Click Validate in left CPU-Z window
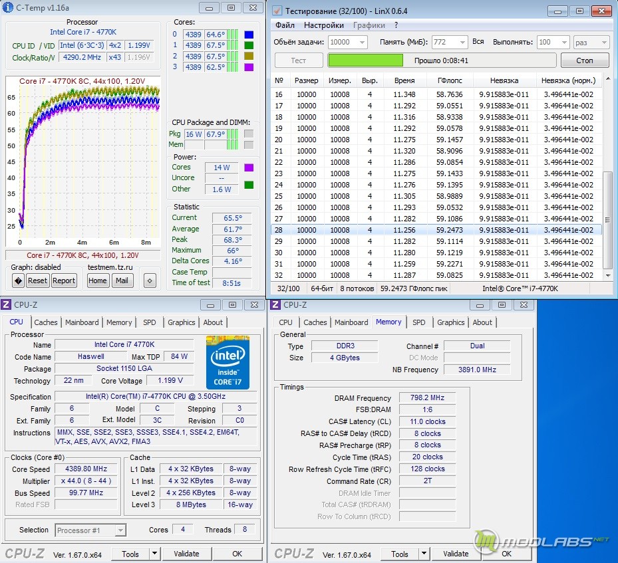This screenshot has height=563, width=618. pos(186,554)
